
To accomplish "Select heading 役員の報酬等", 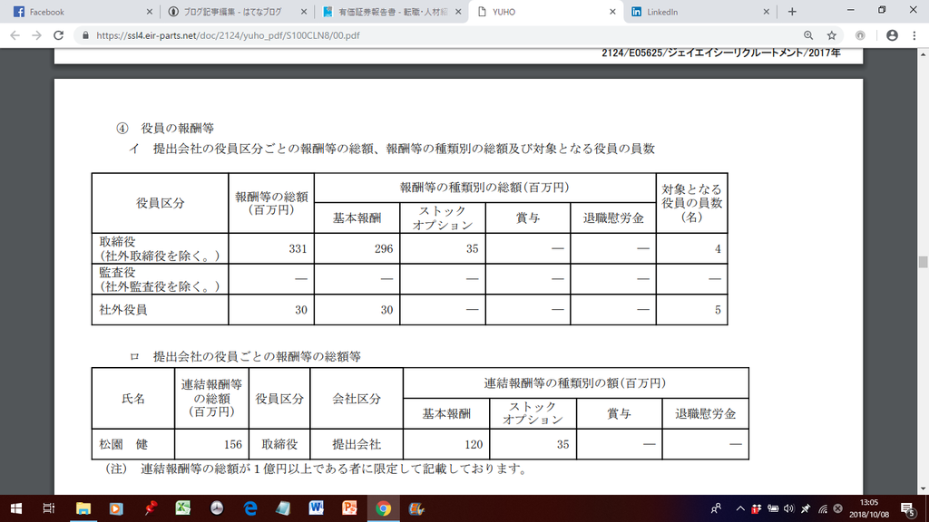I will coord(178,129).
